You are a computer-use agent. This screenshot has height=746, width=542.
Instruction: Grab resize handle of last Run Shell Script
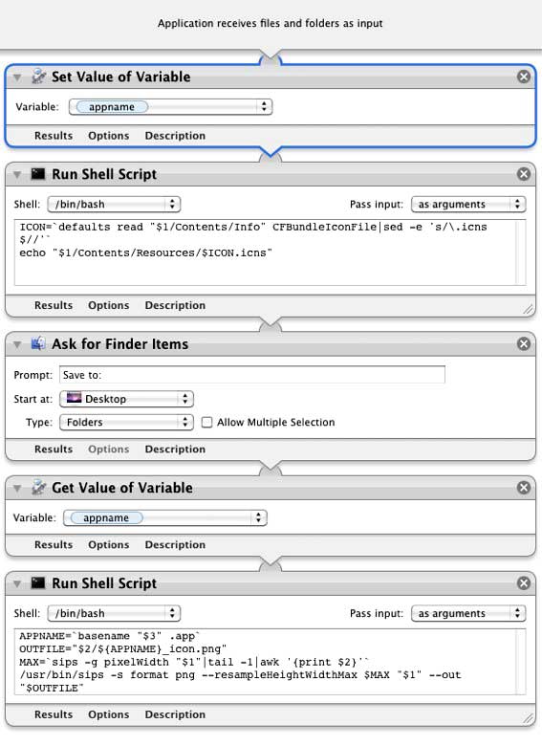528,718
